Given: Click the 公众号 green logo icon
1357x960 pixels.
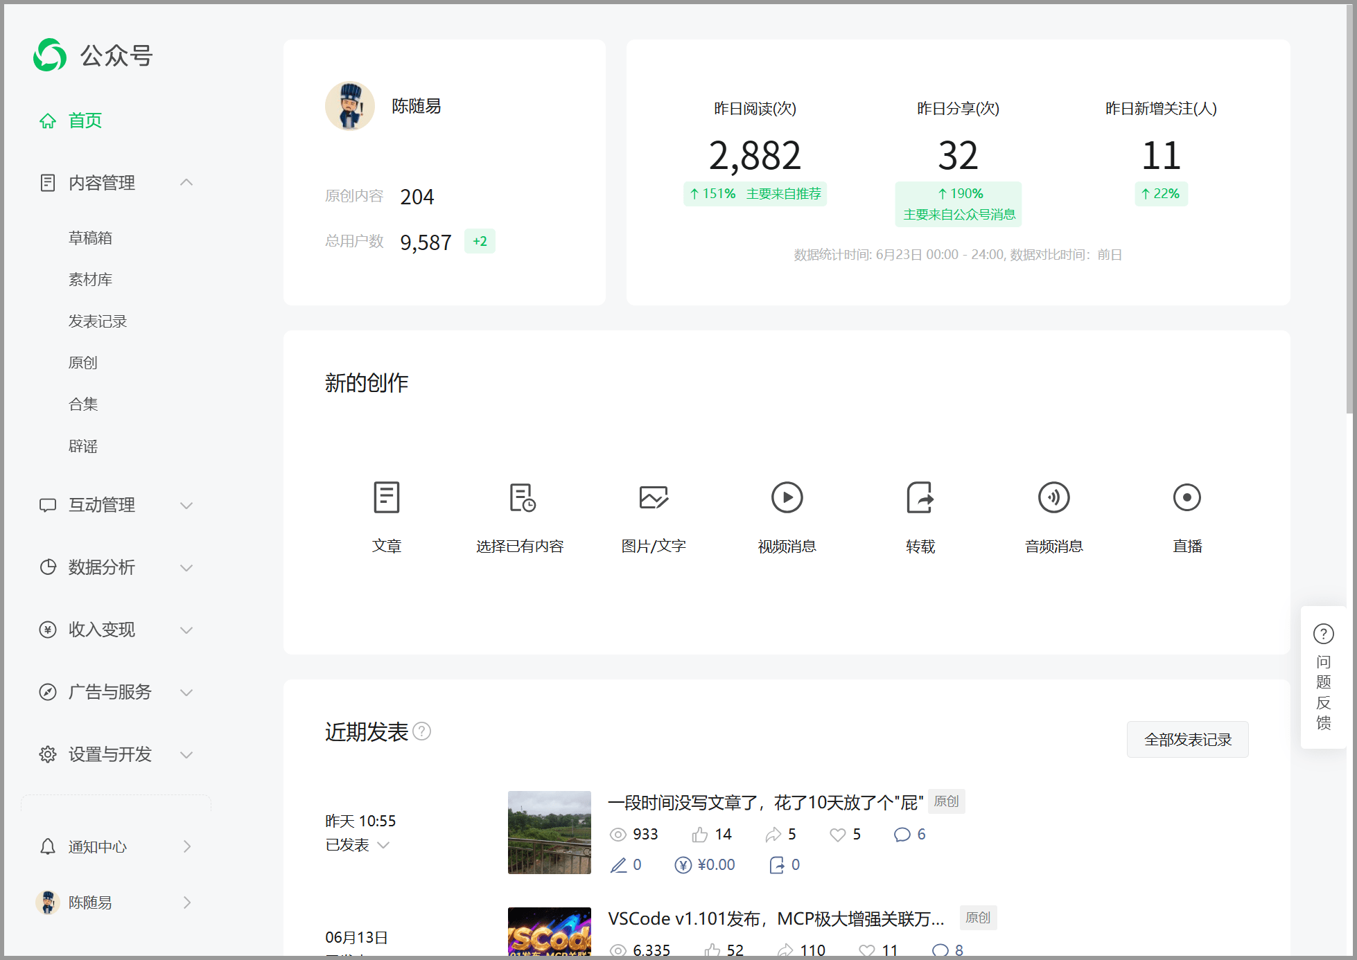Looking at the screenshot, I should pos(50,55).
